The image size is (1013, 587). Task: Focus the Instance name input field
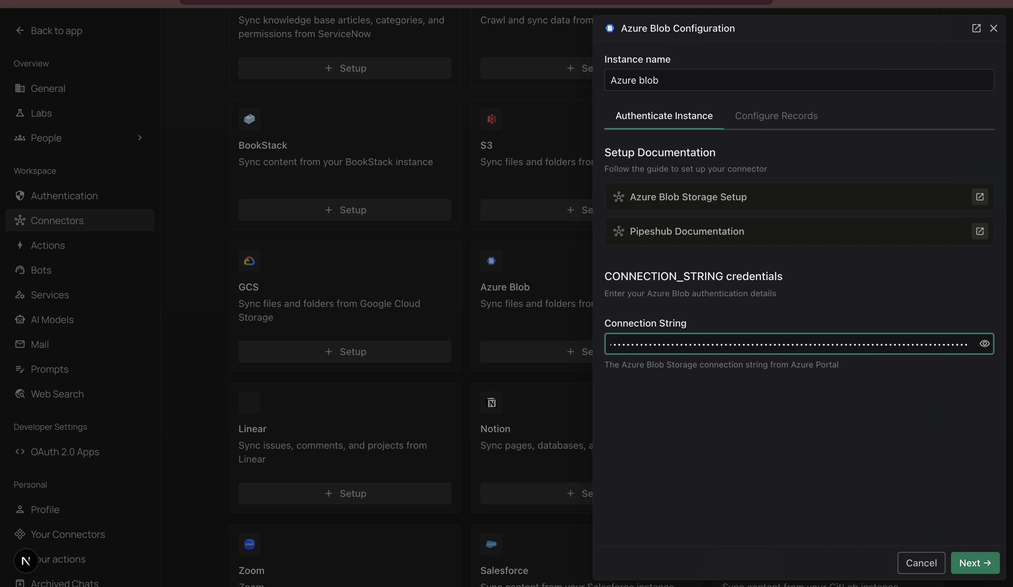coord(799,80)
